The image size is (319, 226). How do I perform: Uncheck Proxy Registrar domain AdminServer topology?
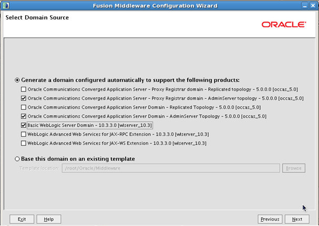(x=23, y=98)
